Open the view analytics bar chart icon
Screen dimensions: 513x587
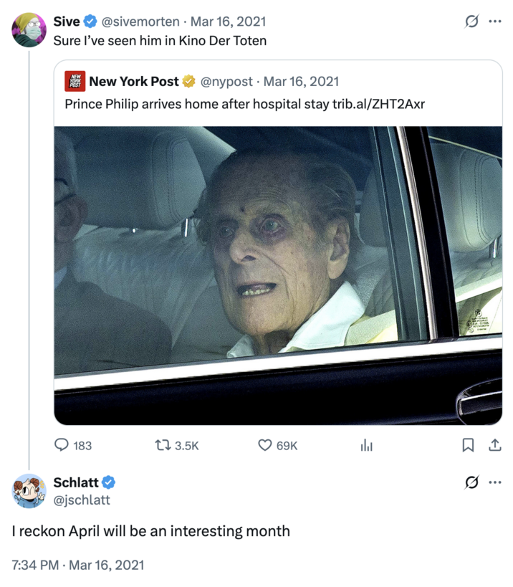click(x=366, y=445)
